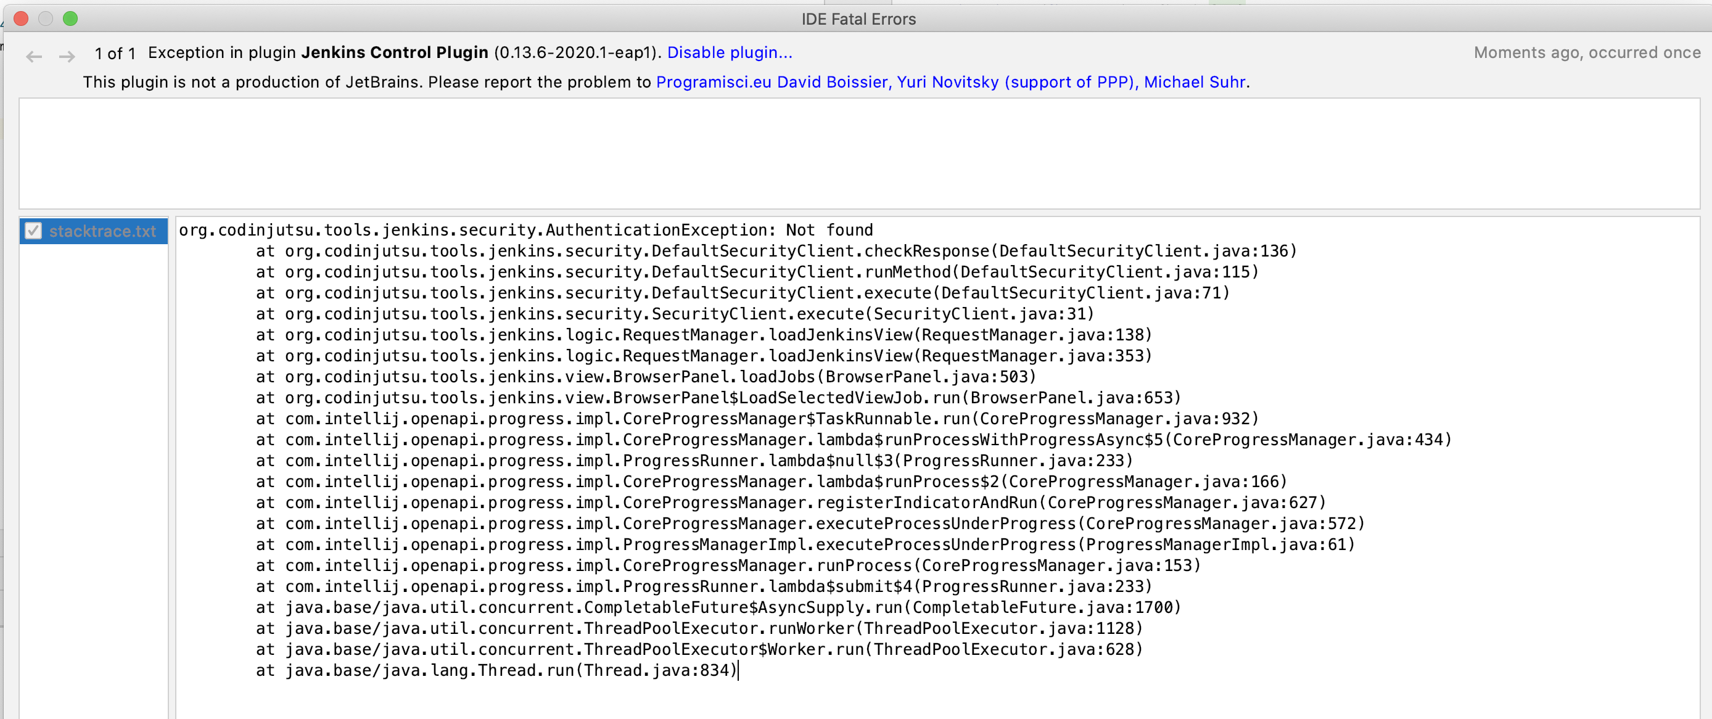
Task: Click the 1 of 1 error counter
Action: (115, 53)
